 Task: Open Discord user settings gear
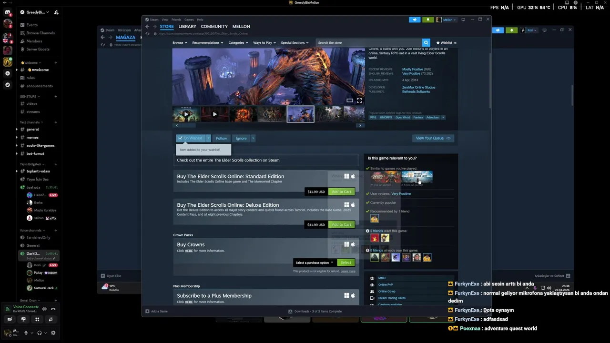point(53,333)
